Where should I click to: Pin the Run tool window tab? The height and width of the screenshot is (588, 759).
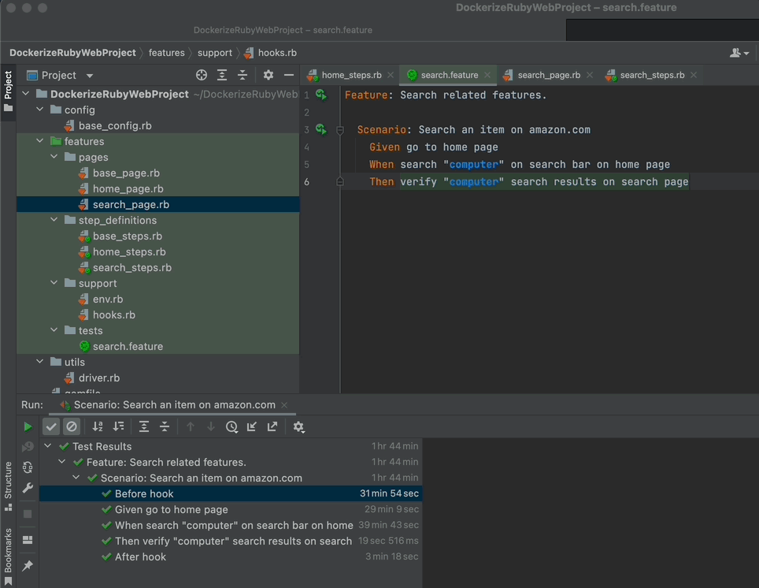tap(27, 566)
